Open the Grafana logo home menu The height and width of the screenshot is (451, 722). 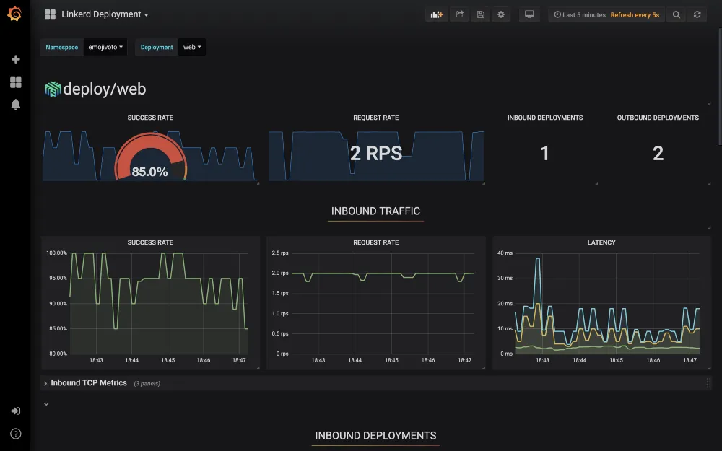click(14, 14)
